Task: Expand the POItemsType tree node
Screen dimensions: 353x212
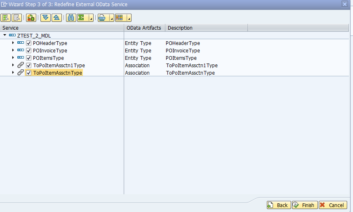Action: point(13,58)
